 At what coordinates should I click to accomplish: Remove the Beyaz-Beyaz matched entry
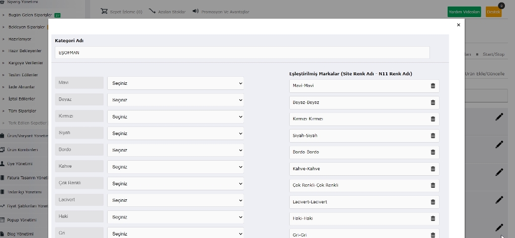433,102
